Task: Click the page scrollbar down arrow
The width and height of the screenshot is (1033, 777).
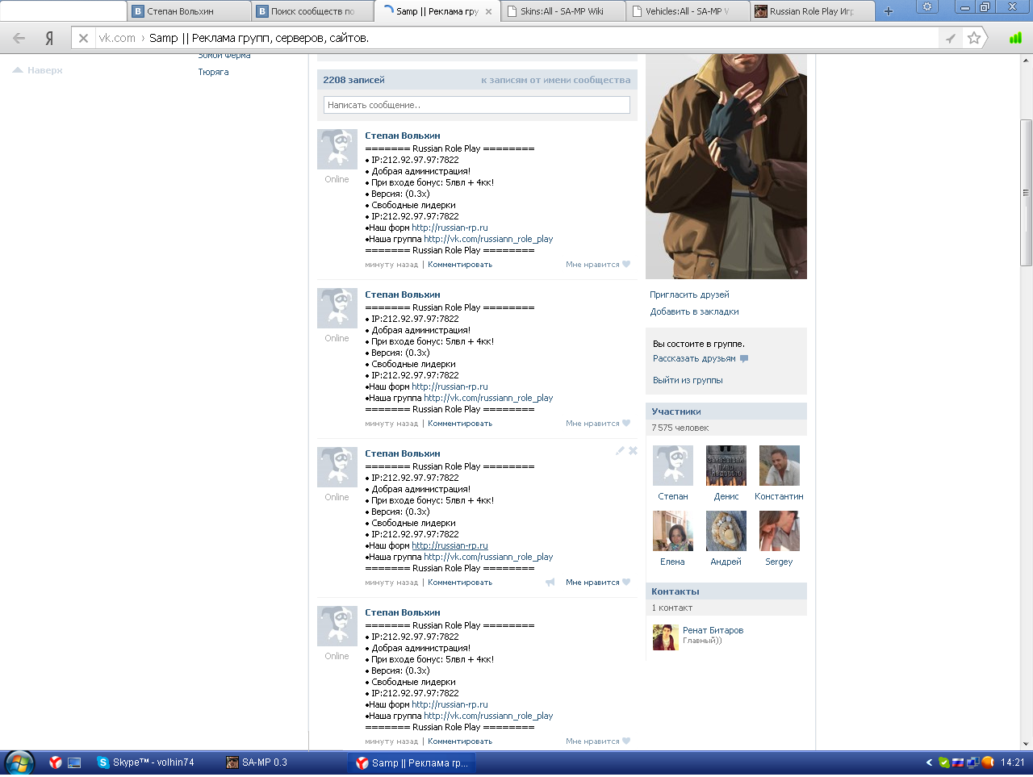Action: pos(1027,744)
